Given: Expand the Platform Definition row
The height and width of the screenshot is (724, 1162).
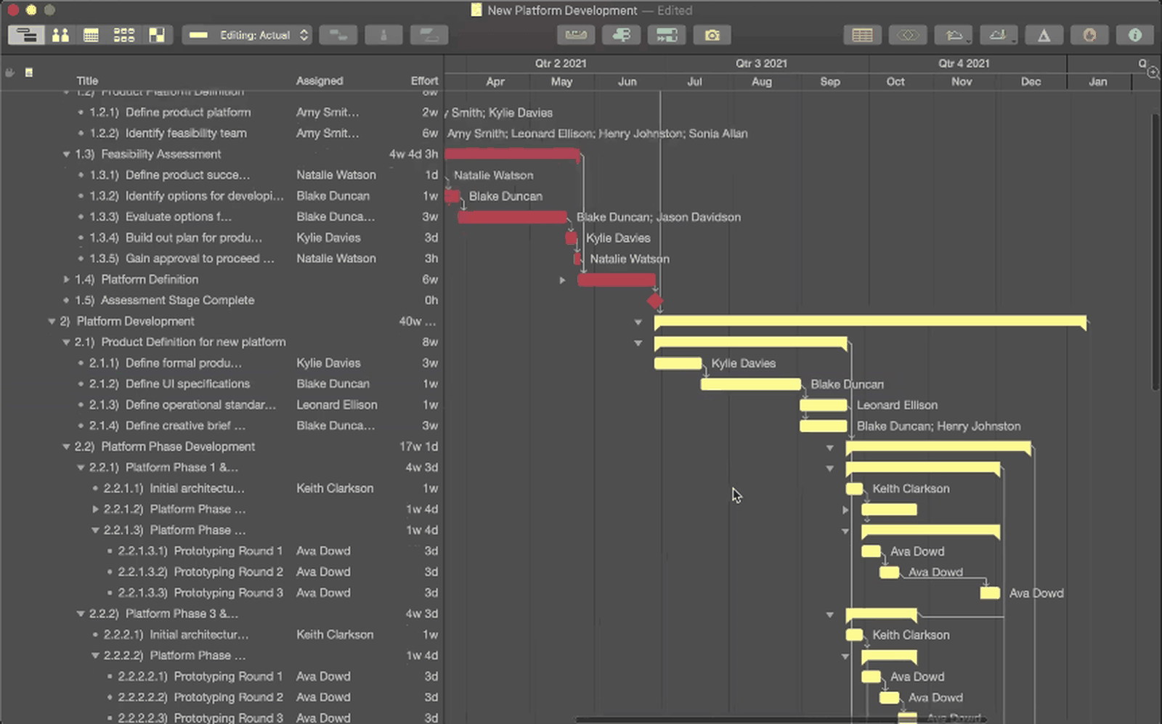Looking at the screenshot, I should pos(66,280).
